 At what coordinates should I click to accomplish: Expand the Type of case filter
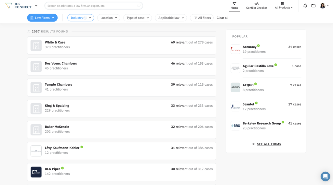coord(138,18)
